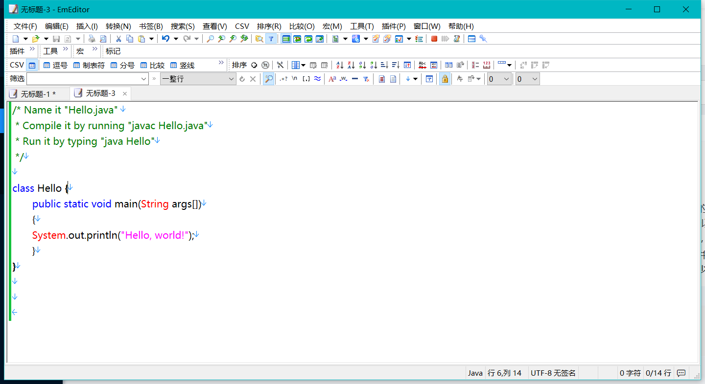Click the abort filter X icon

253,79
